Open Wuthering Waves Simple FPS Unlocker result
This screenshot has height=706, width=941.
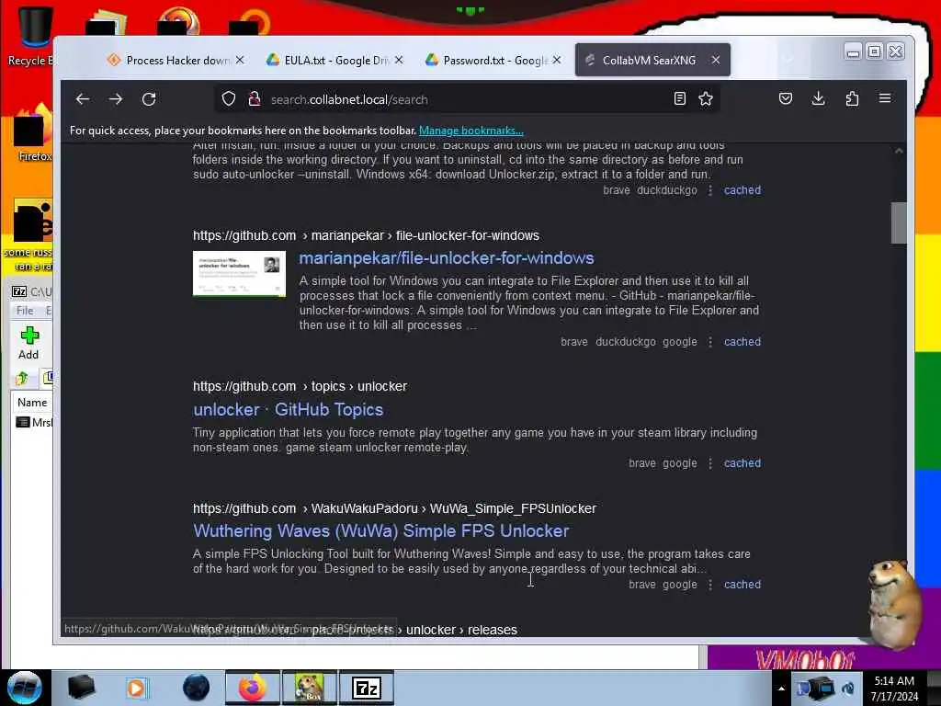(381, 530)
